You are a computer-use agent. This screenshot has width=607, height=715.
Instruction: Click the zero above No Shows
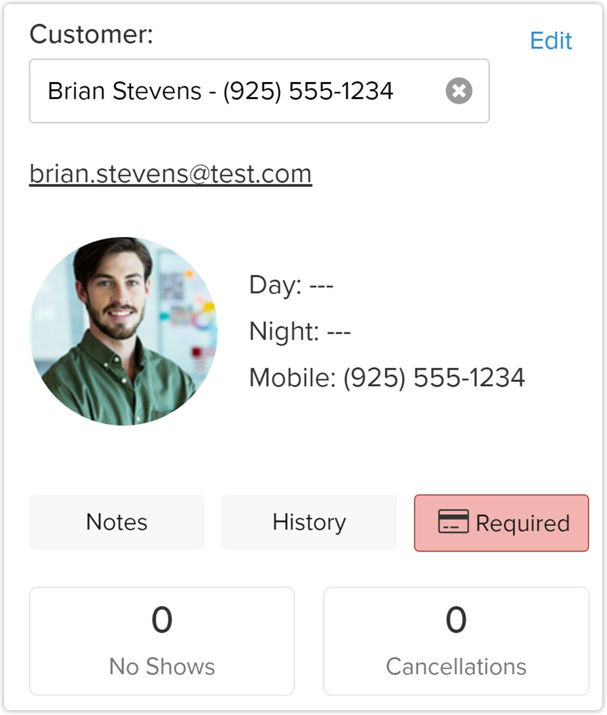[x=162, y=620]
